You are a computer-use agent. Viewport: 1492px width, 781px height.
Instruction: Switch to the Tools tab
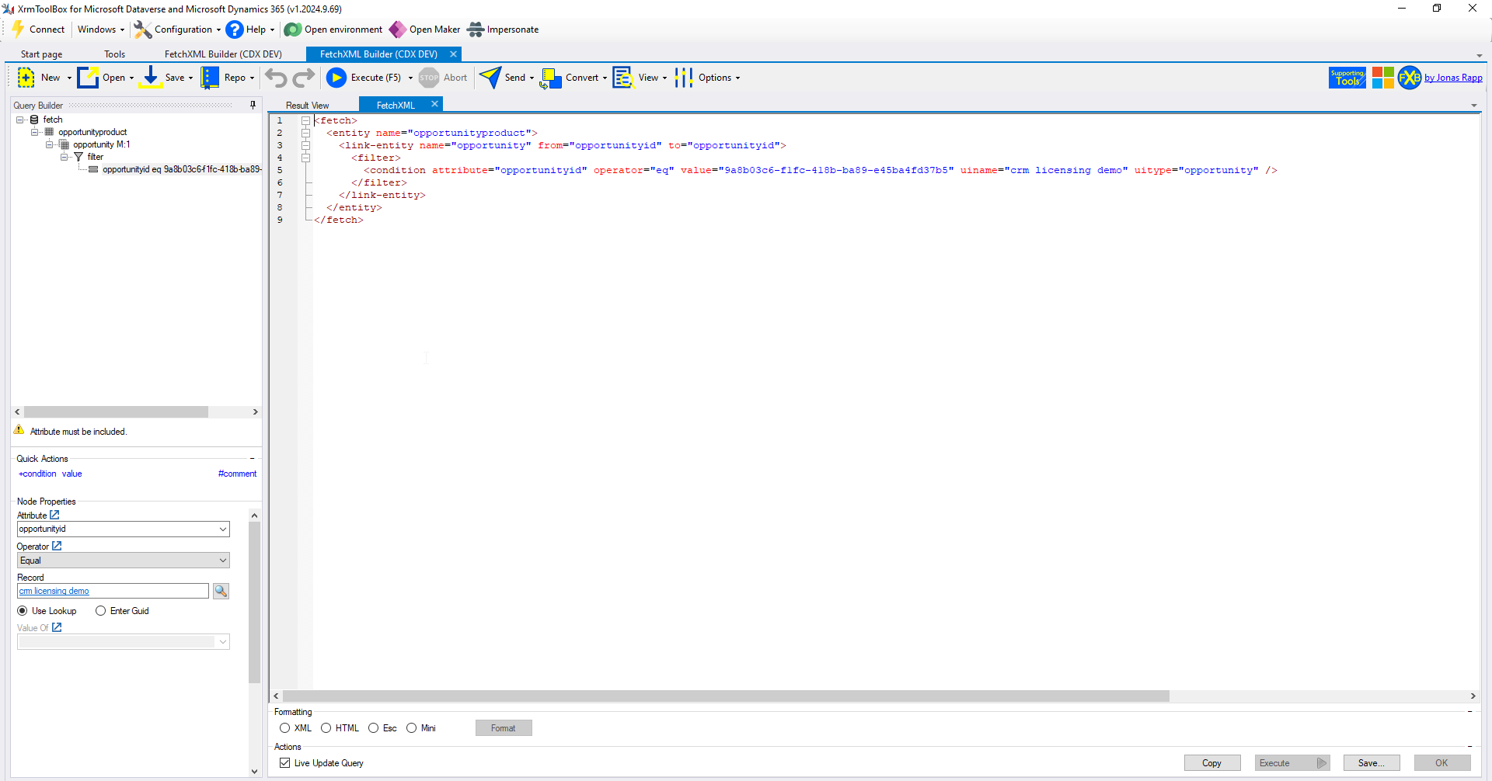tap(115, 54)
